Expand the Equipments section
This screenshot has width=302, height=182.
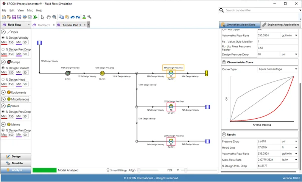pyautogui.click(x=3, y=92)
